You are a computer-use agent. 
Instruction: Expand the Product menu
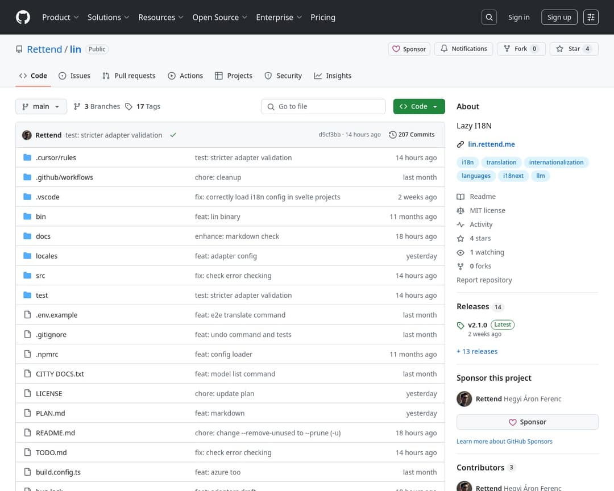click(60, 17)
